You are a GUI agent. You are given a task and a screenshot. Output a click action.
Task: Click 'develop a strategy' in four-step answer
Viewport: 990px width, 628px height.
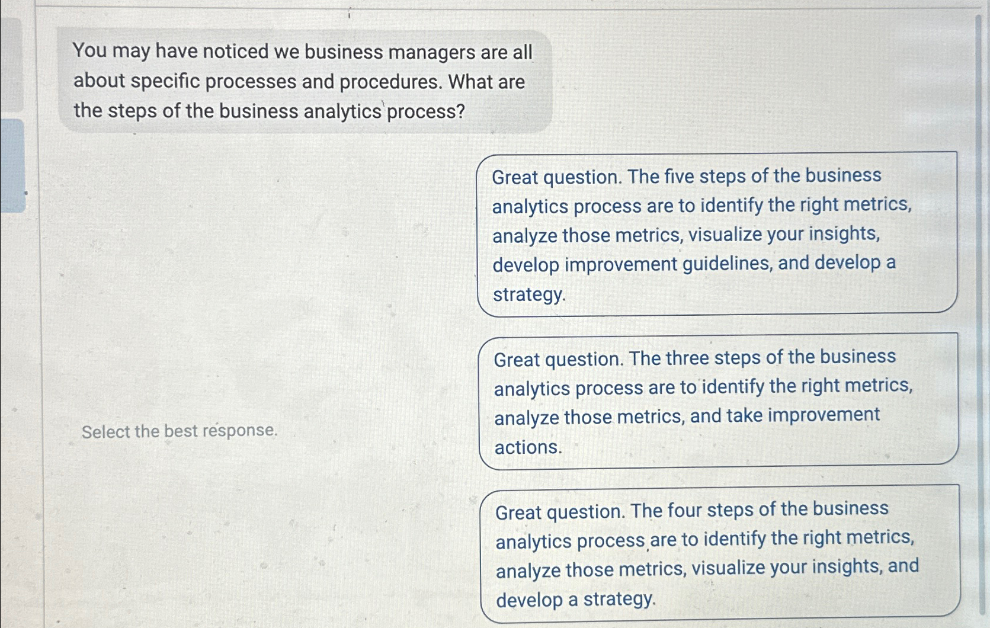pyautogui.click(x=575, y=600)
